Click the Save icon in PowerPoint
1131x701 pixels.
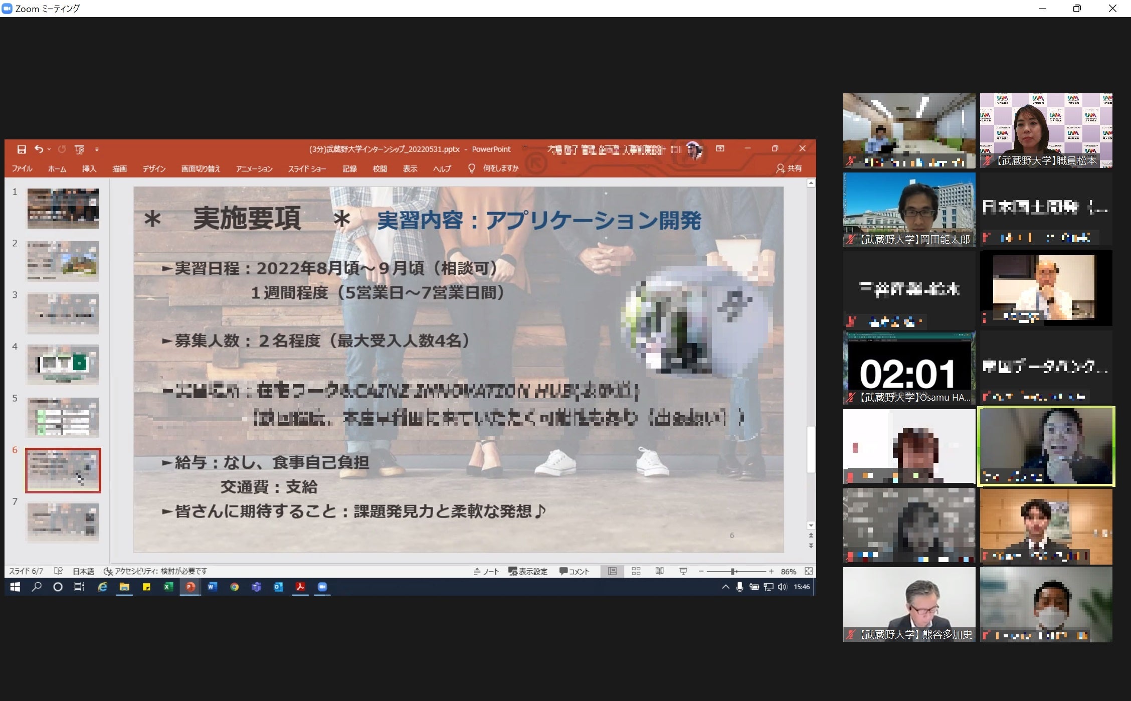(22, 149)
